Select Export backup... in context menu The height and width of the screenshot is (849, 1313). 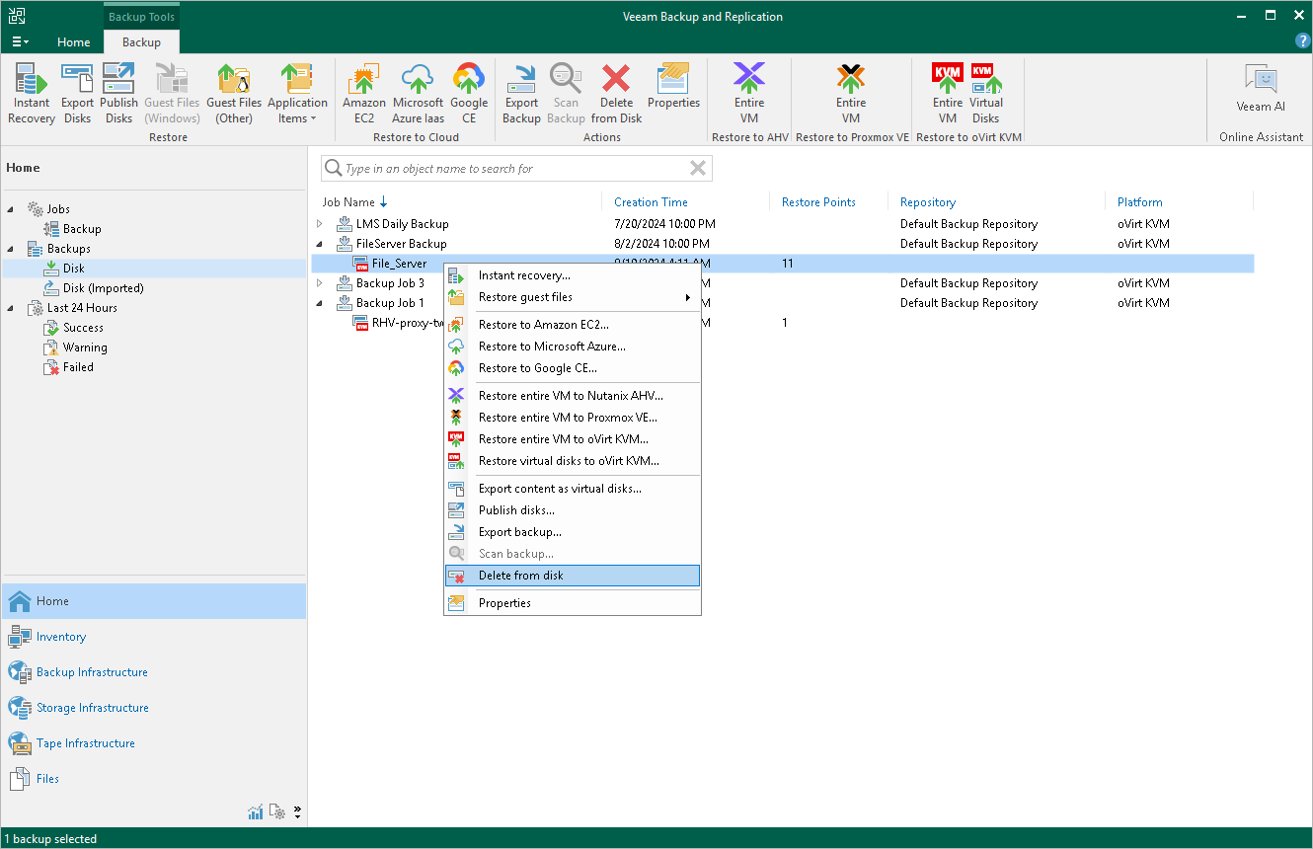573,532
